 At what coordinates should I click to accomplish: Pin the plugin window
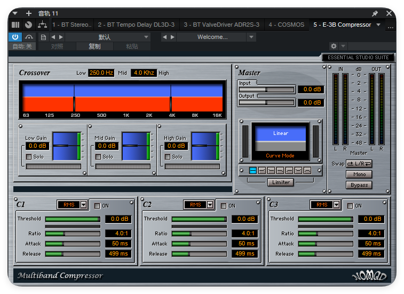(375, 13)
